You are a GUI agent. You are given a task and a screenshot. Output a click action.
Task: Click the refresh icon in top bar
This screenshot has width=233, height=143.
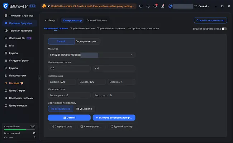[x=141, y=6]
